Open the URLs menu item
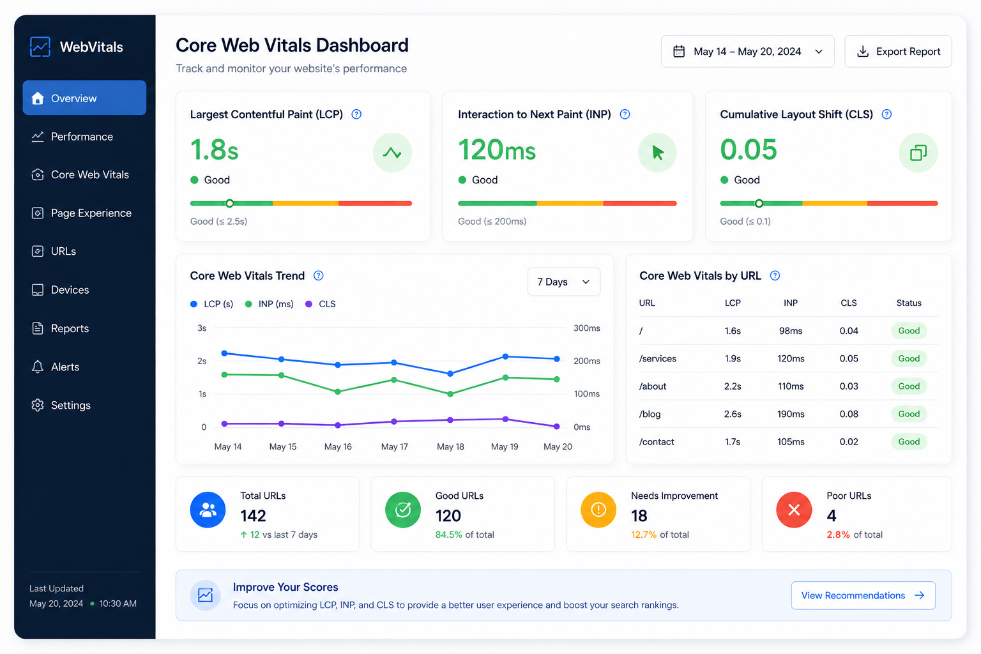 click(x=84, y=252)
